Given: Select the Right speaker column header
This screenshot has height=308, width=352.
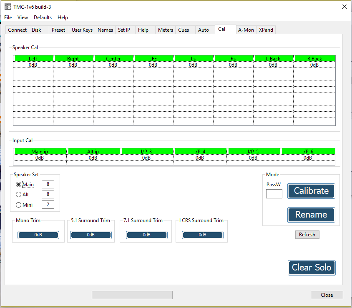Looking at the screenshot, I should coord(74,58).
